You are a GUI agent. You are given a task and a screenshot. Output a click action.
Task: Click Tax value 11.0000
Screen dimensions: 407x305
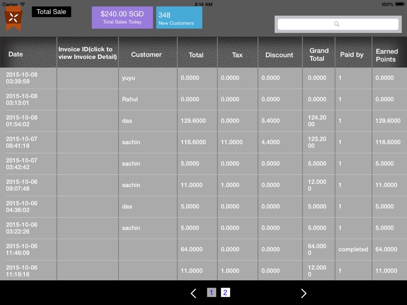pyautogui.click(x=232, y=142)
